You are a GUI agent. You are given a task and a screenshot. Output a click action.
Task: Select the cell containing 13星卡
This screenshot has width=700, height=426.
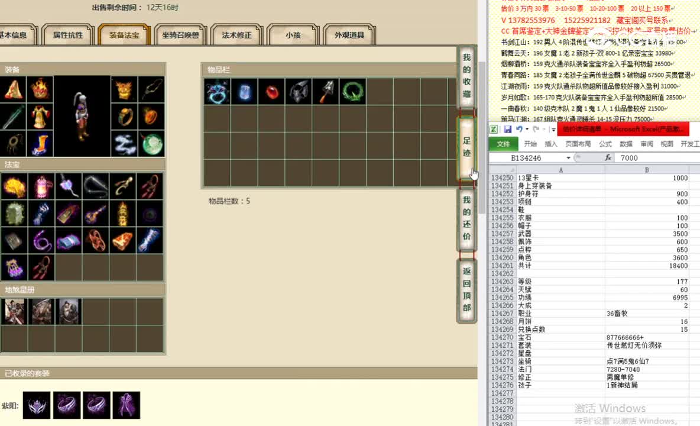[560, 177]
